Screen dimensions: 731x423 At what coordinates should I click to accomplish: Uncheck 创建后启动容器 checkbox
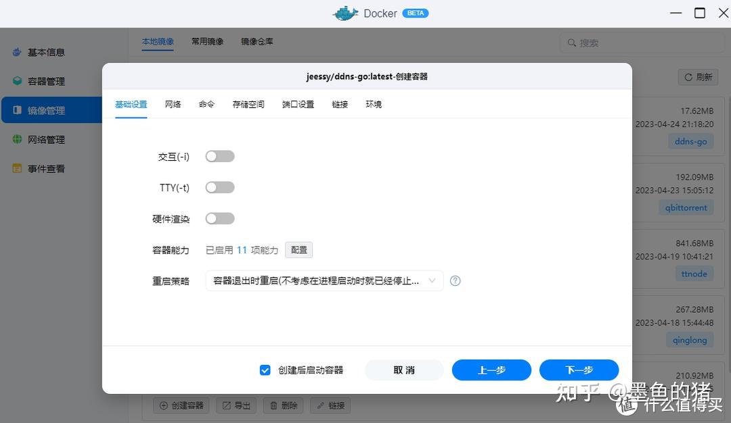pyautogui.click(x=265, y=370)
